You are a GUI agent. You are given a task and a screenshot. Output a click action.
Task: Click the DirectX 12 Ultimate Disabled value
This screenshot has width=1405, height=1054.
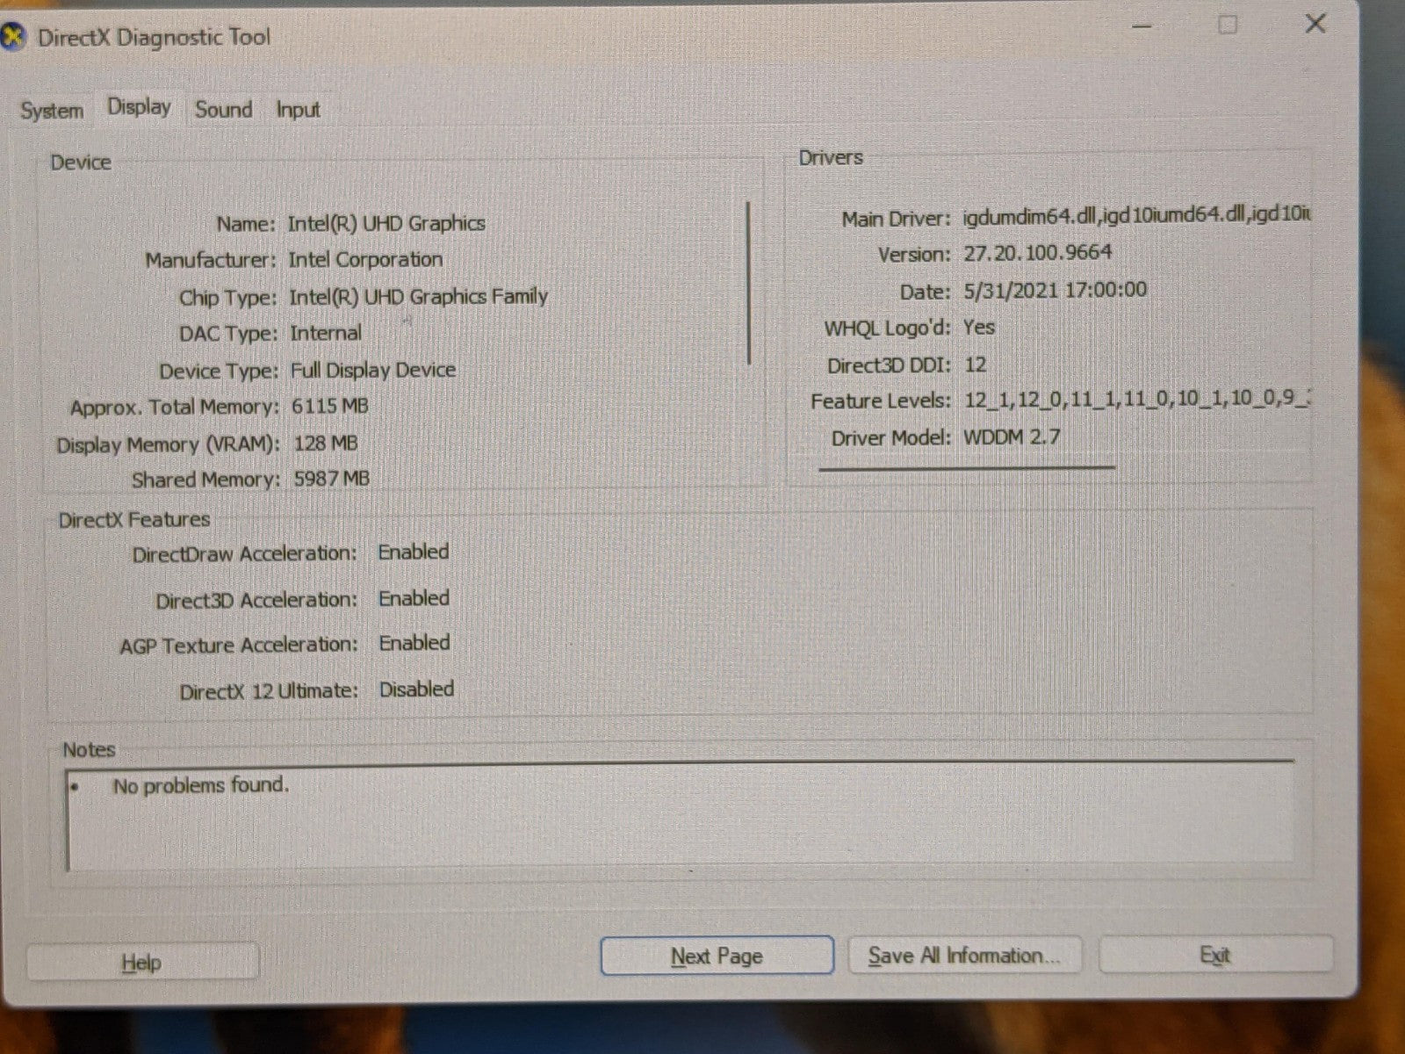[416, 689]
